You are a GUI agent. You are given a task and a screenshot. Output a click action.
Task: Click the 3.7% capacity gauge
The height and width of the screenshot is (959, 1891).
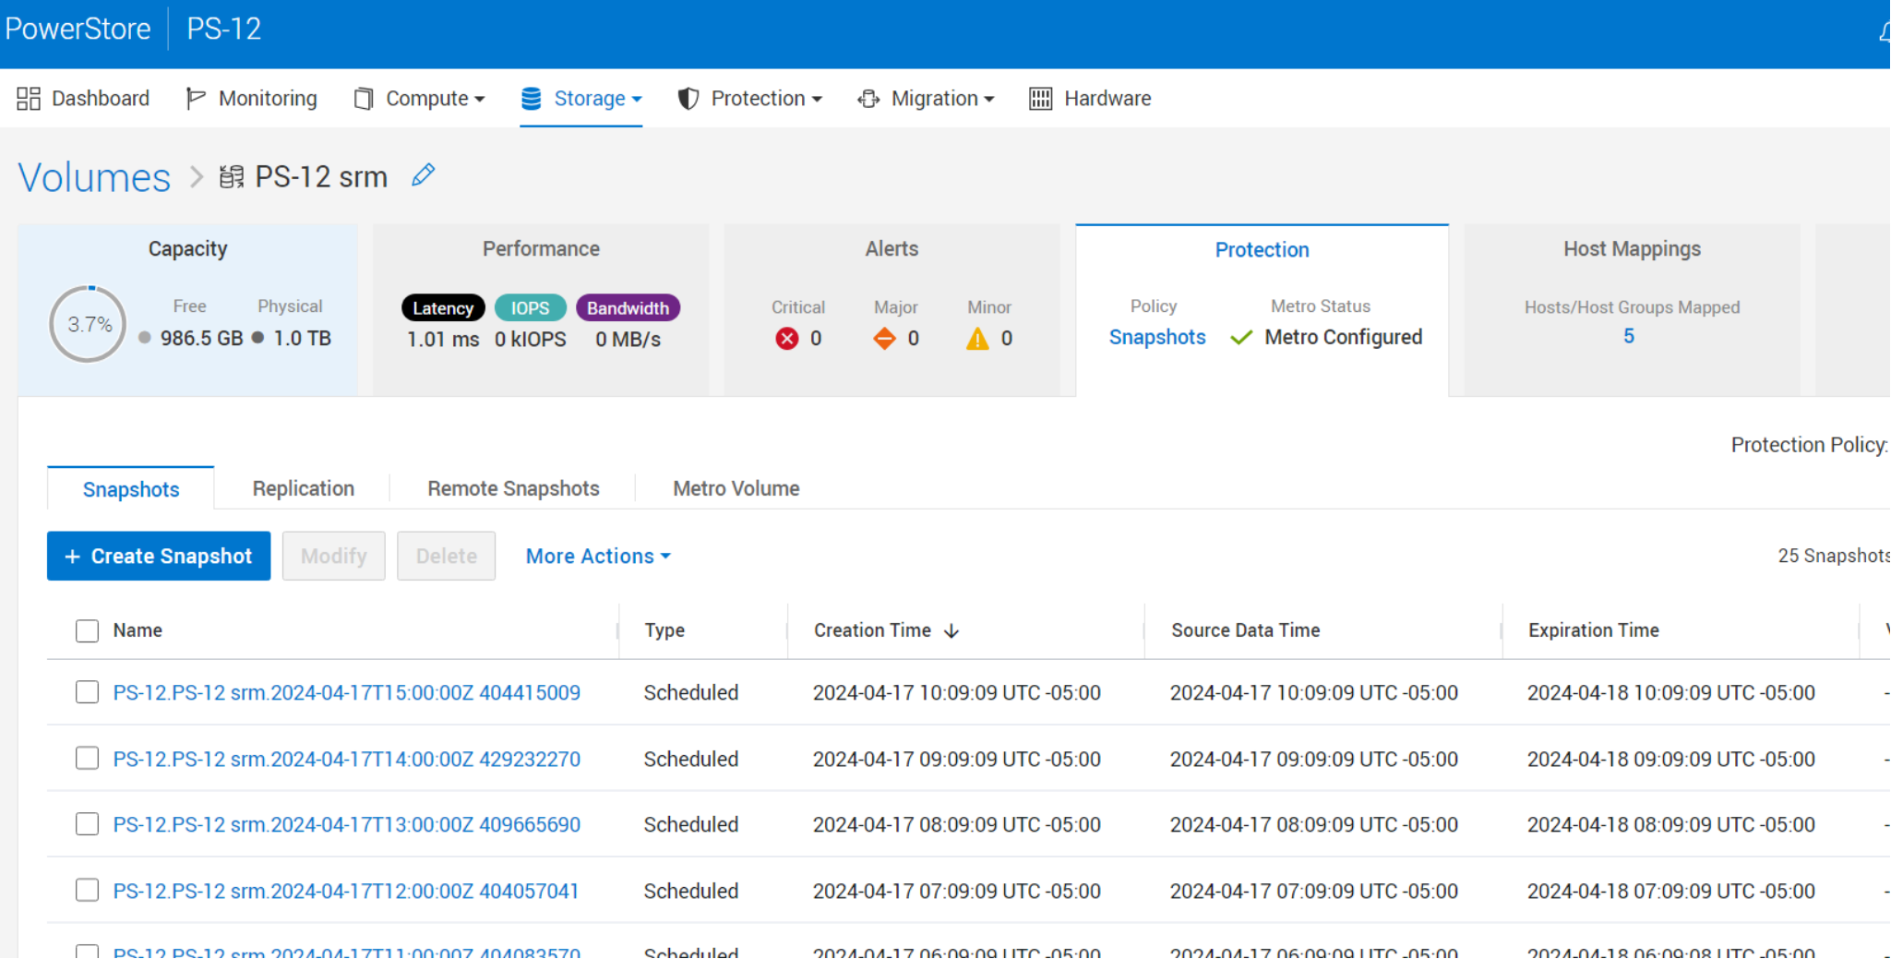pos(89,324)
